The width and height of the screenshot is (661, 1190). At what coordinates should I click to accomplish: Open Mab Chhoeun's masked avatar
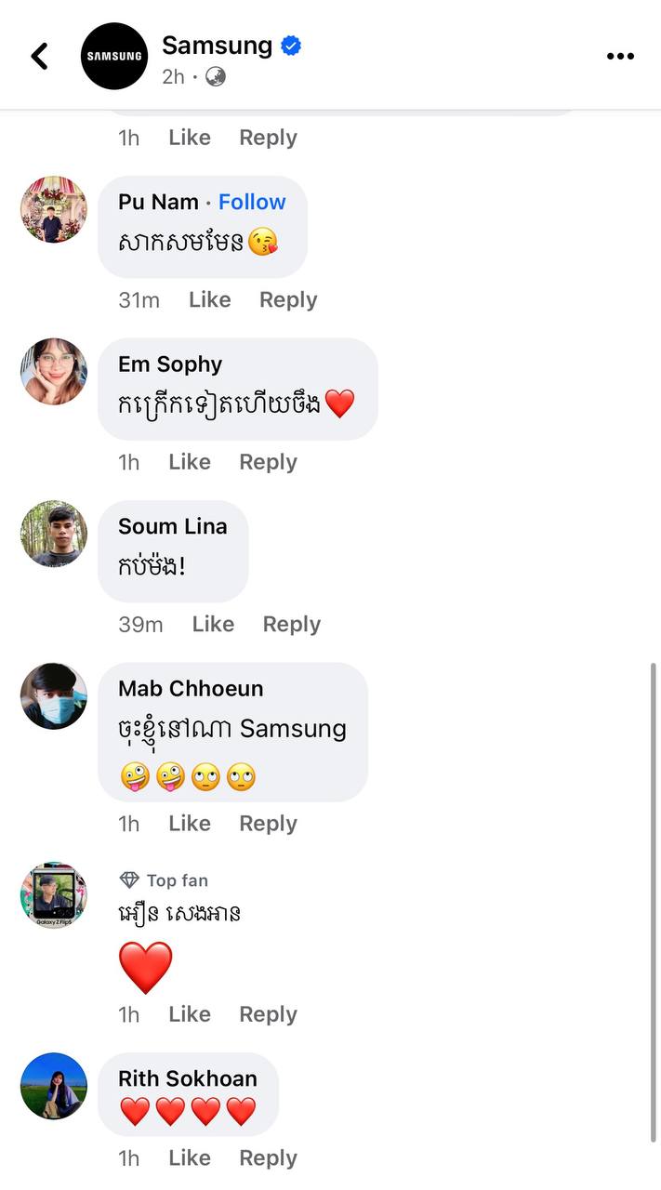54,696
